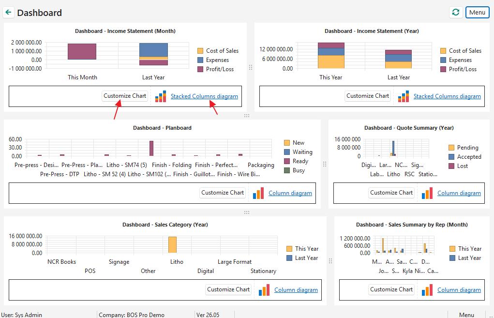This screenshot has width=494, height=318.
Task: Click splitter grip between Sales Category and Sales Summary
Action: click(x=330, y=260)
